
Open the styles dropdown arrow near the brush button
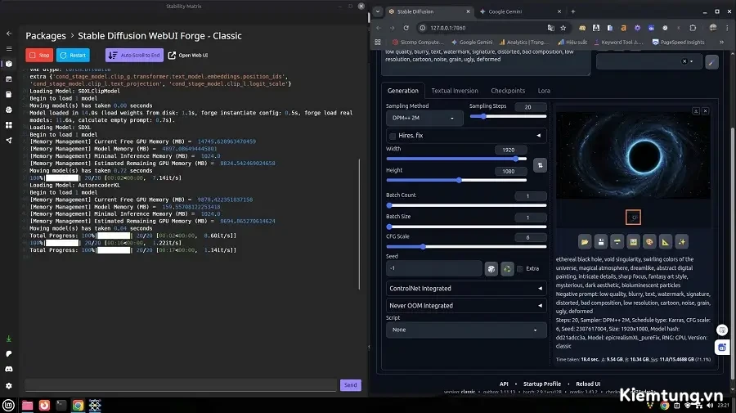click(x=691, y=61)
